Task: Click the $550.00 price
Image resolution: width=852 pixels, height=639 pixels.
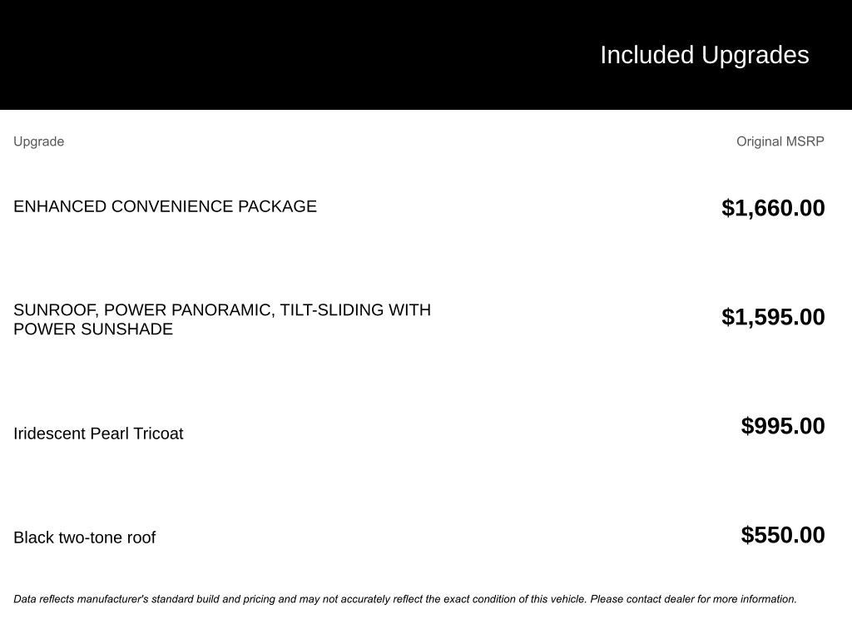Action: tap(783, 535)
